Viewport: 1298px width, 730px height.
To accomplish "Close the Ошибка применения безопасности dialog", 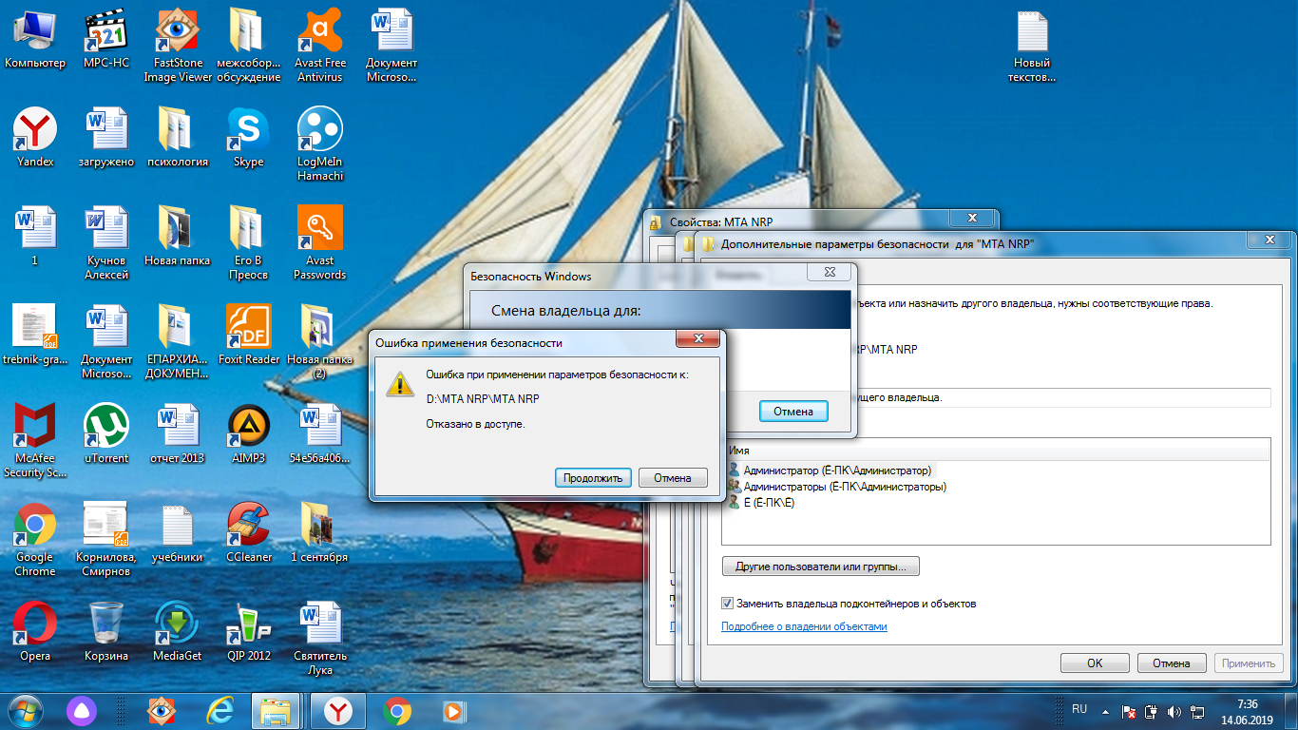I will tap(698, 339).
